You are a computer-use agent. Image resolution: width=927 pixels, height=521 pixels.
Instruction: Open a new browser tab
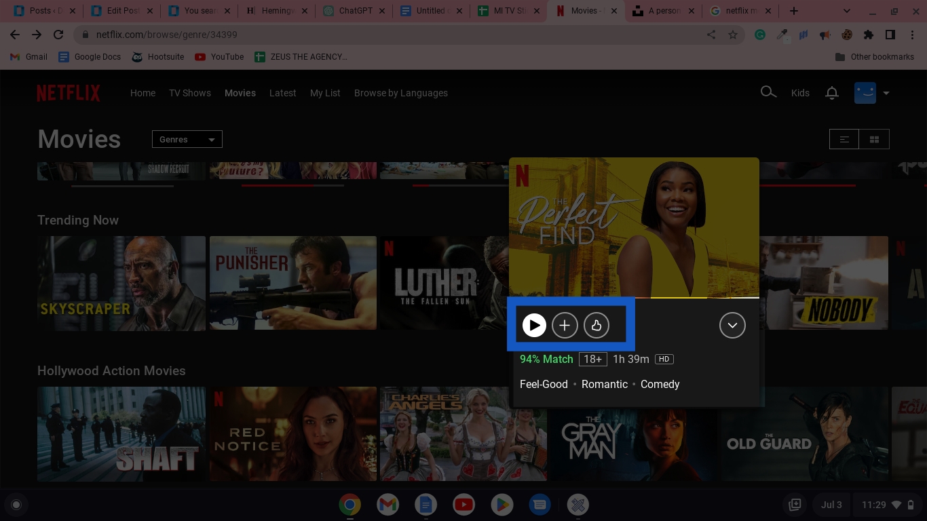794,11
